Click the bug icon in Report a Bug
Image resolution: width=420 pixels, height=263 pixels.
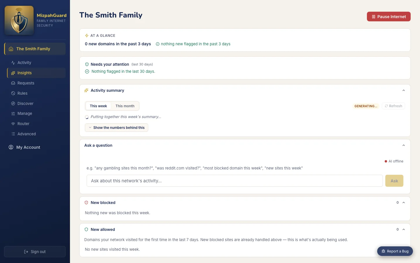384,251
